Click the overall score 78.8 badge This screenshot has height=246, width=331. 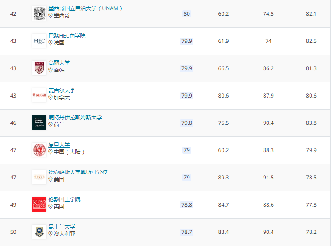point(186,205)
